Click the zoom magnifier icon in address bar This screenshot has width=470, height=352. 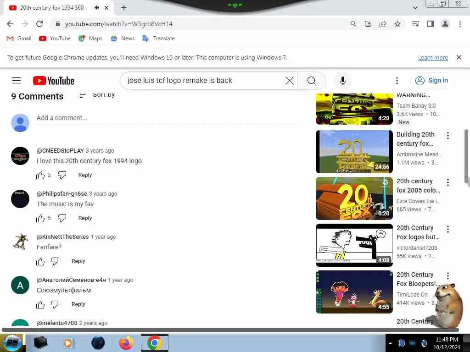point(353,24)
